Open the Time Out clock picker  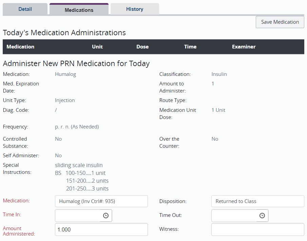pyautogui.click(x=262, y=215)
